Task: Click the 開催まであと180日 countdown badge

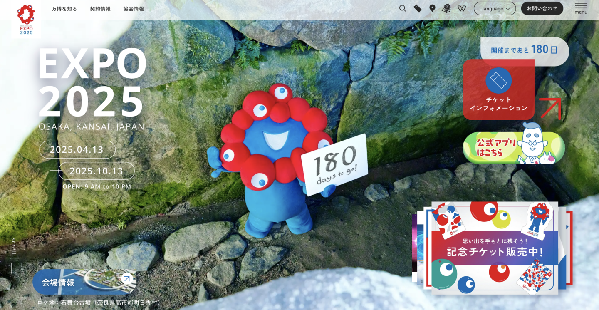Action: click(x=524, y=50)
